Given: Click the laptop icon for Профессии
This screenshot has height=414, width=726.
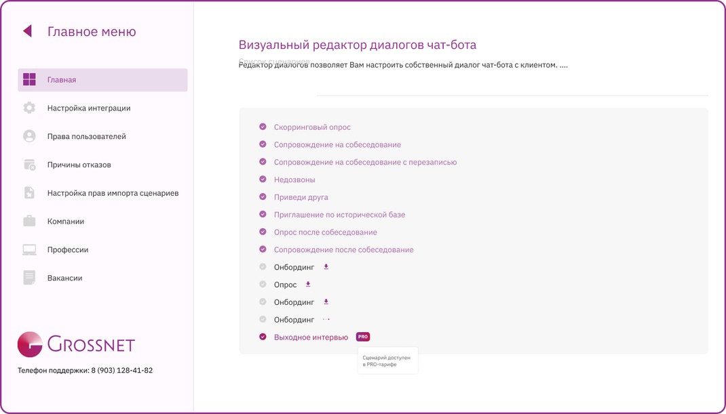Looking at the screenshot, I should pyautogui.click(x=29, y=250).
